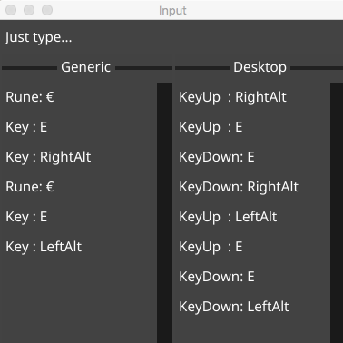Select the Generic section header
The image size is (343, 343).
point(85,67)
